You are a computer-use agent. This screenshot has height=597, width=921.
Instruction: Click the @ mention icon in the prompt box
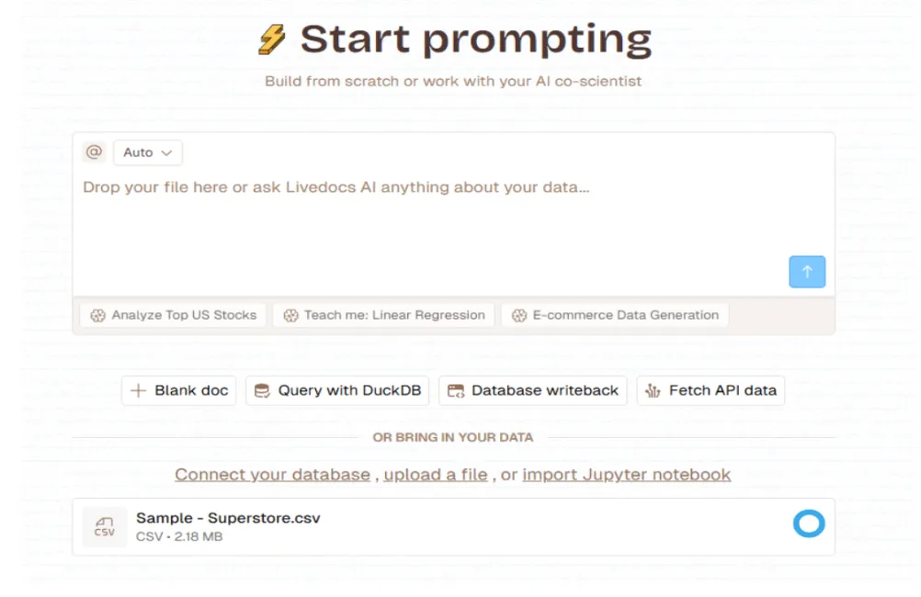tap(93, 151)
